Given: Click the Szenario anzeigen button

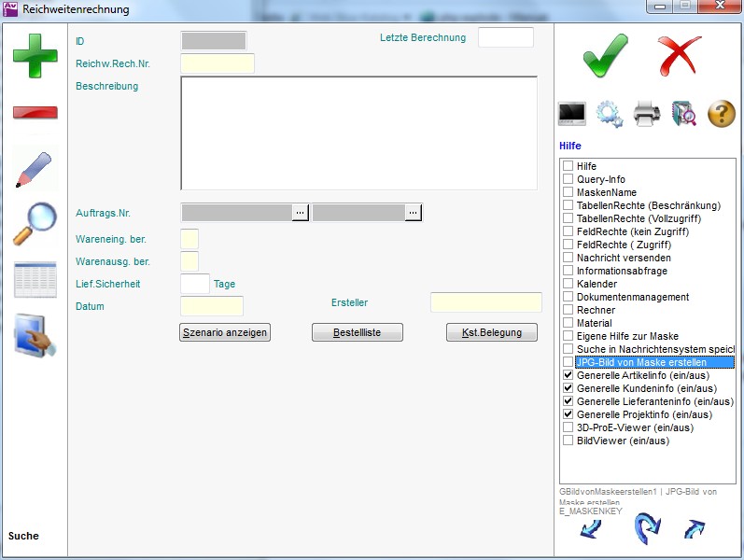Looking at the screenshot, I should point(224,332).
